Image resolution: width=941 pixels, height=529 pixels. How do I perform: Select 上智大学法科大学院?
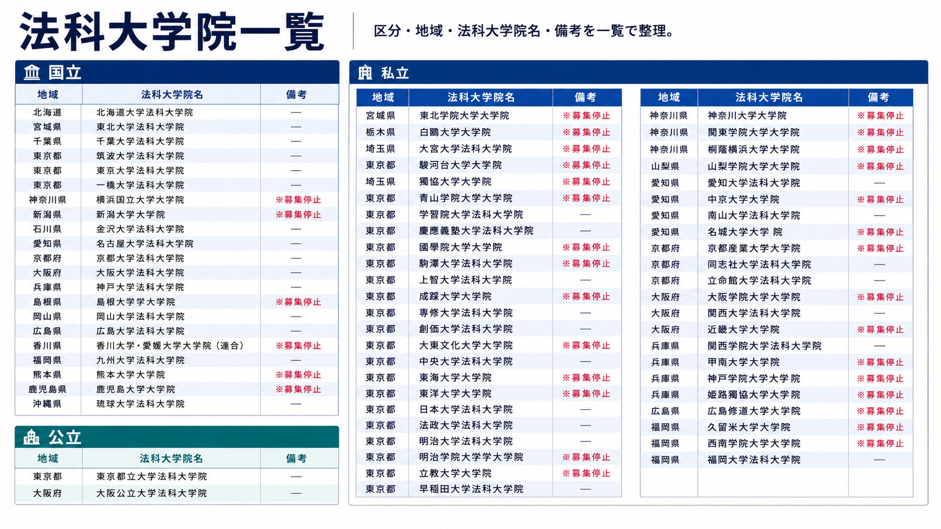[465, 279]
